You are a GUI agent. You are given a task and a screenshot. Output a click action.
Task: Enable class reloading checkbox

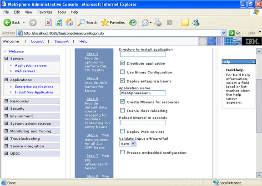coord(122,110)
